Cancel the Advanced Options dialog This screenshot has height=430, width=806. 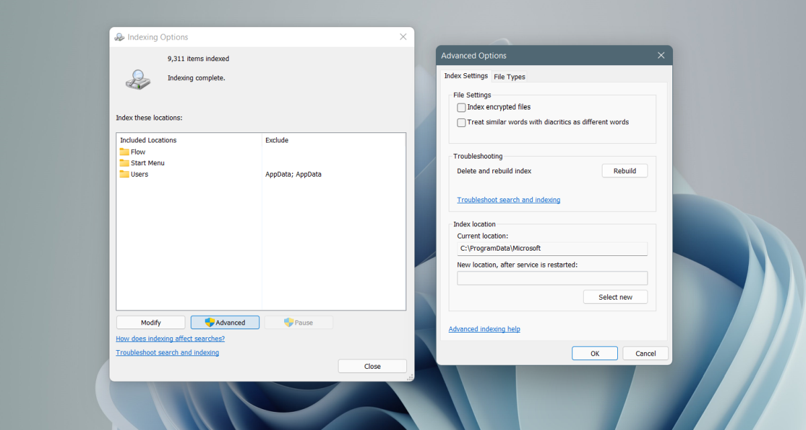(645, 353)
